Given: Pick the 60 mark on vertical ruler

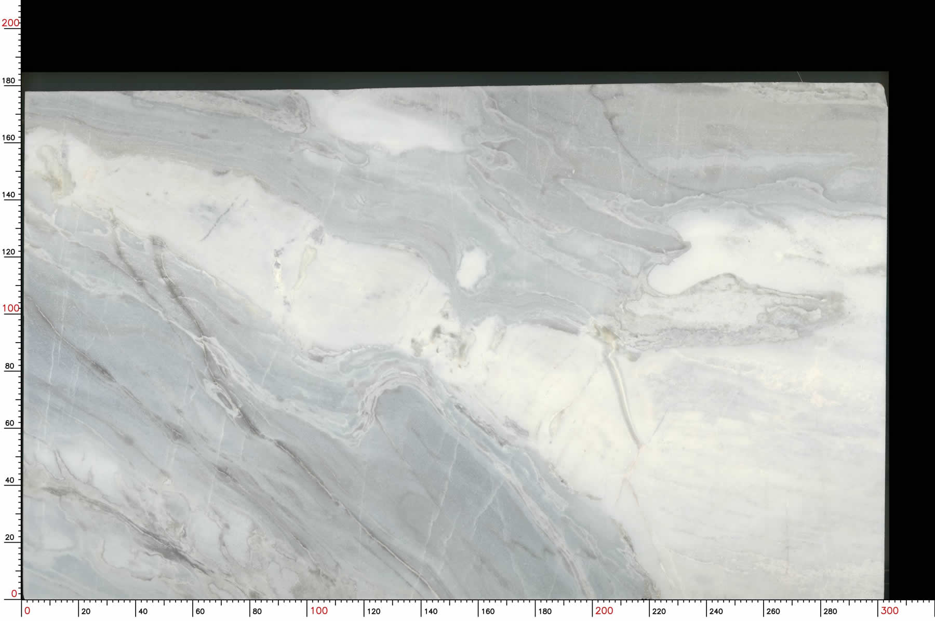Looking at the screenshot, I should coord(9,423).
